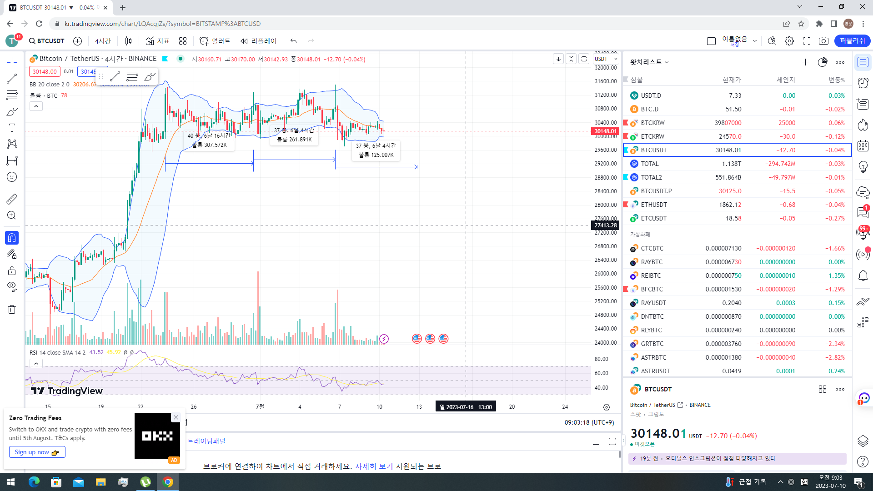Screen dimensions: 873x491
Task: Open the indicators menu
Action: click(157, 41)
